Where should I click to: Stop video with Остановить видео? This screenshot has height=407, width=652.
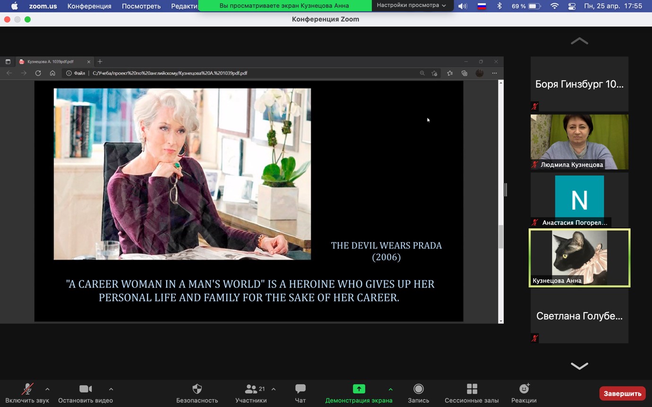point(86,393)
